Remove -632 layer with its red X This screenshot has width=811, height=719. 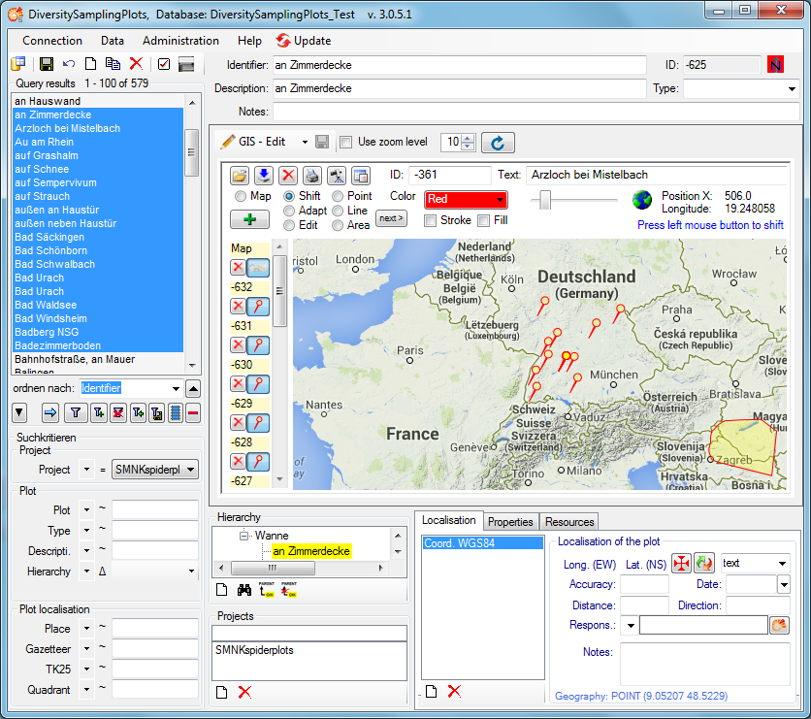click(238, 307)
